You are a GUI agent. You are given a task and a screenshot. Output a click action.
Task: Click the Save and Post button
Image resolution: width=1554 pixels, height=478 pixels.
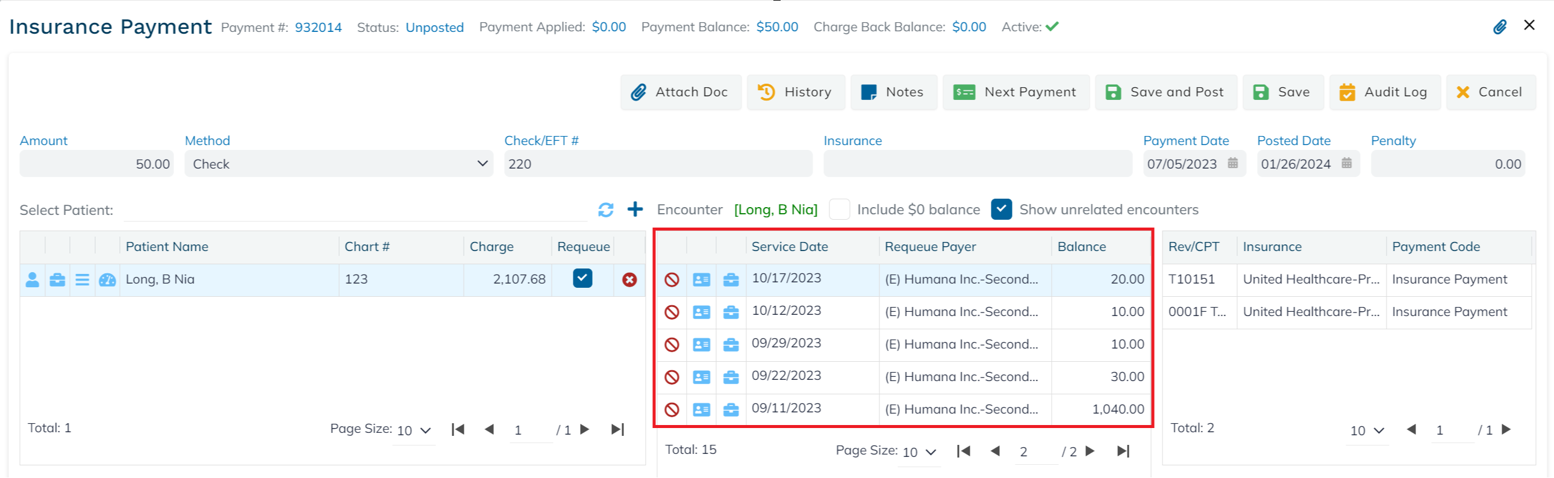(1165, 92)
